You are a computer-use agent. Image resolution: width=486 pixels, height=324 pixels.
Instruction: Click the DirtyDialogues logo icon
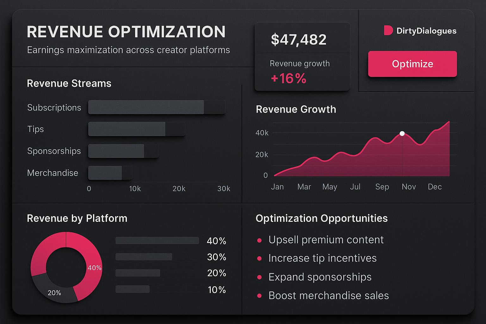click(388, 30)
